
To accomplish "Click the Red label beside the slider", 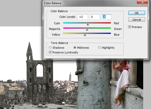I will point(116,23).
